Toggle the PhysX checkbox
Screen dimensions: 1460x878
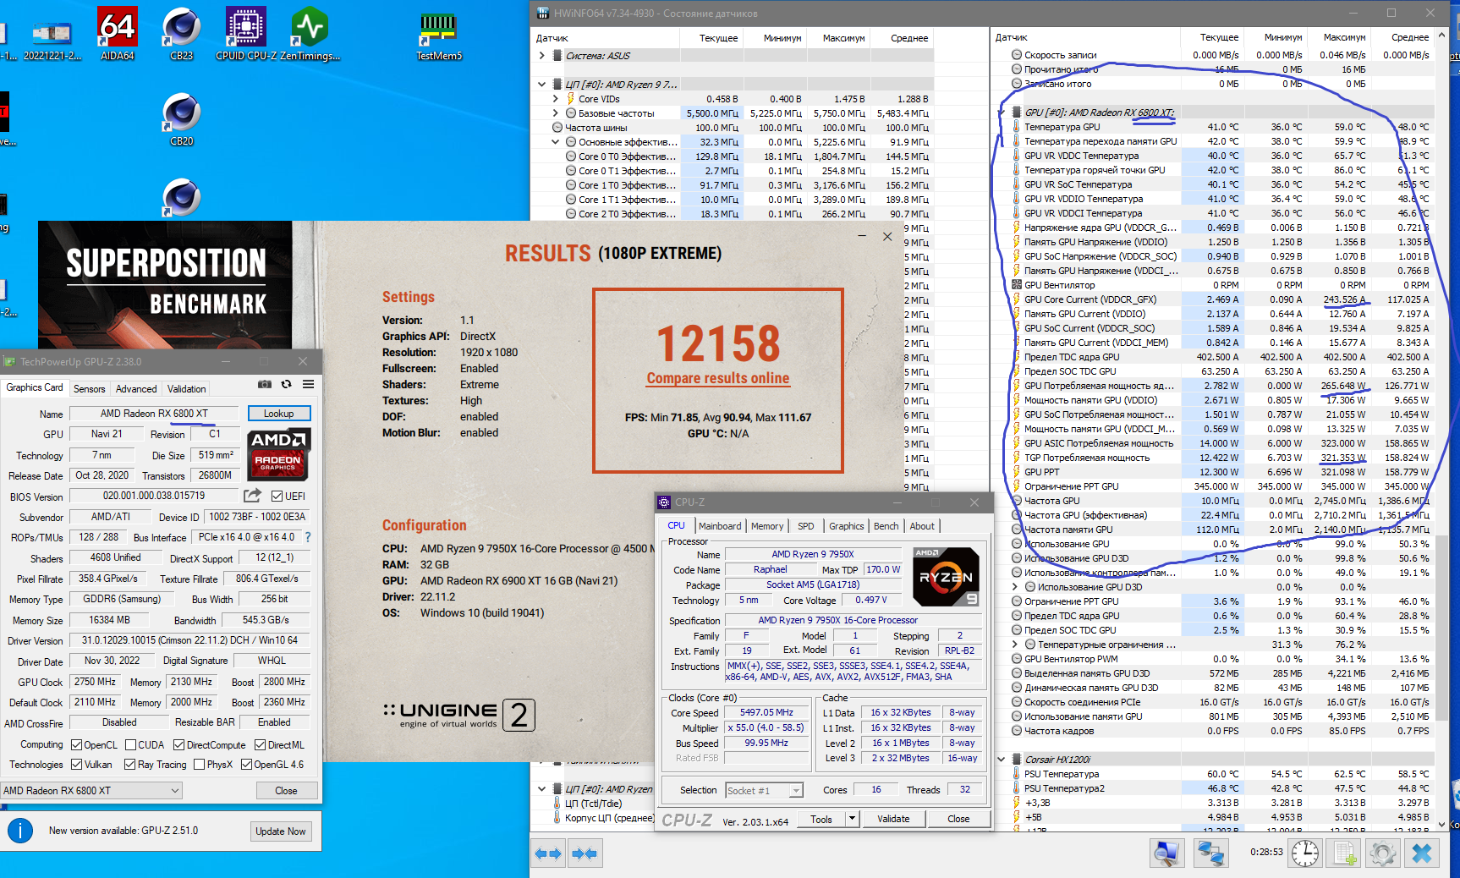[199, 765]
